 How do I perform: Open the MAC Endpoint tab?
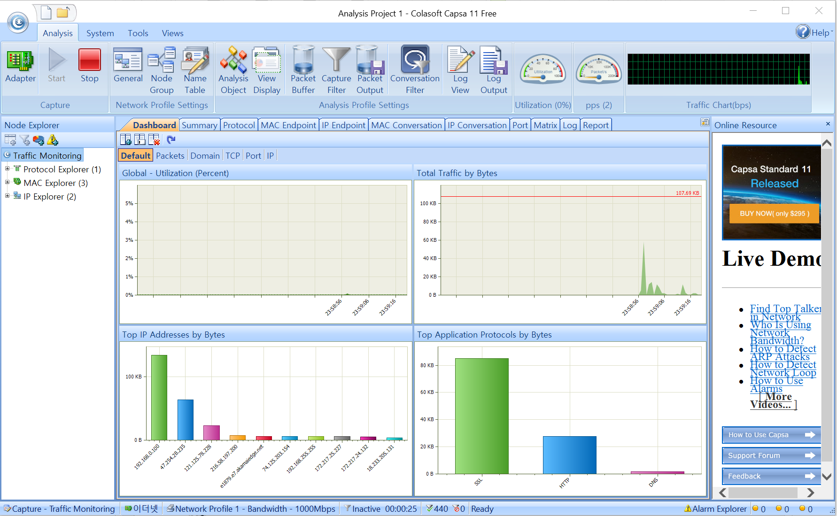tap(288, 125)
